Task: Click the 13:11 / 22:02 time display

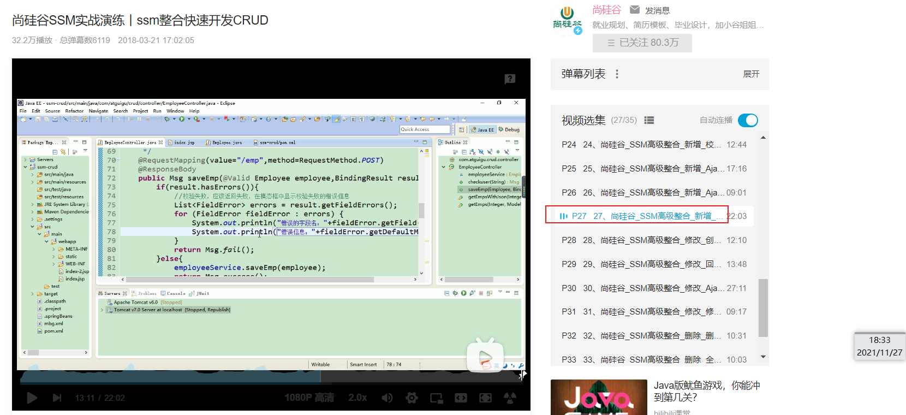Action: click(100, 398)
